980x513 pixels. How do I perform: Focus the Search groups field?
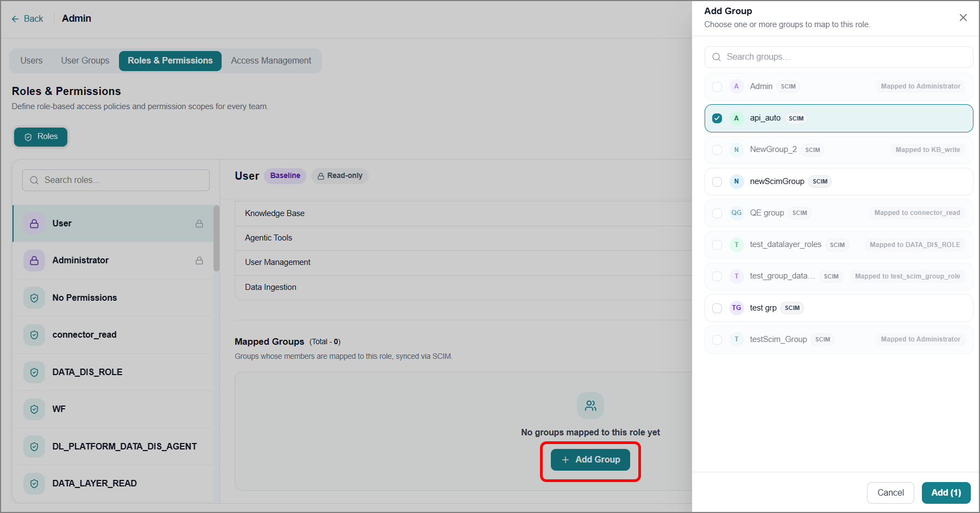839,57
